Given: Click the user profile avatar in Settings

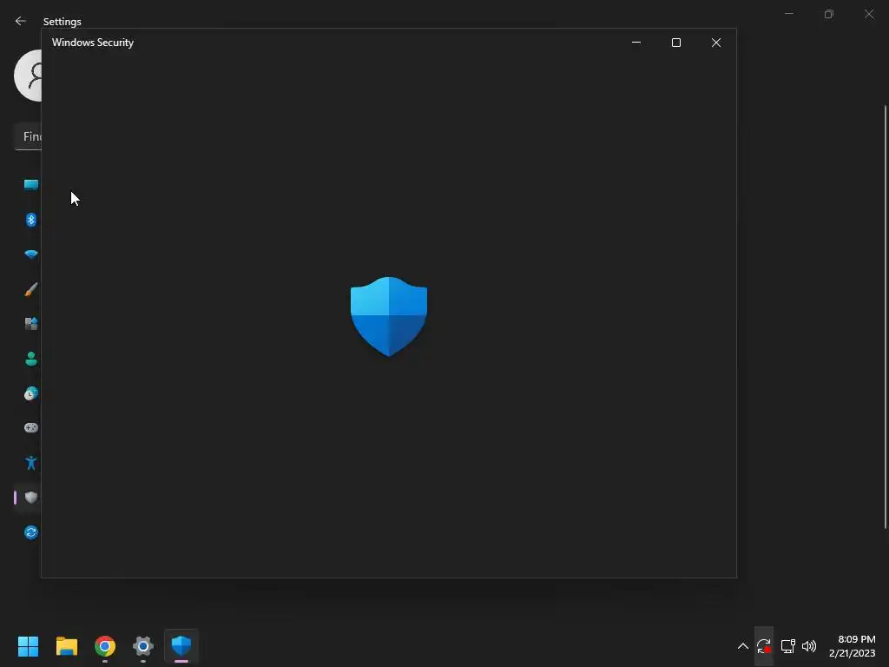Looking at the screenshot, I should pyautogui.click(x=28, y=76).
